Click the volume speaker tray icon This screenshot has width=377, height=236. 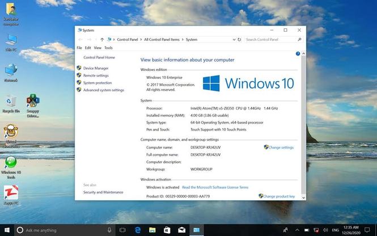pyautogui.click(x=325, y=230)
